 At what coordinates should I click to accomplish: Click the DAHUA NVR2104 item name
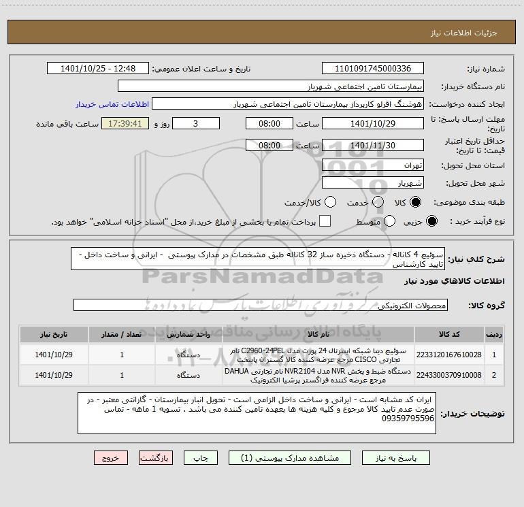pos(318,376)
